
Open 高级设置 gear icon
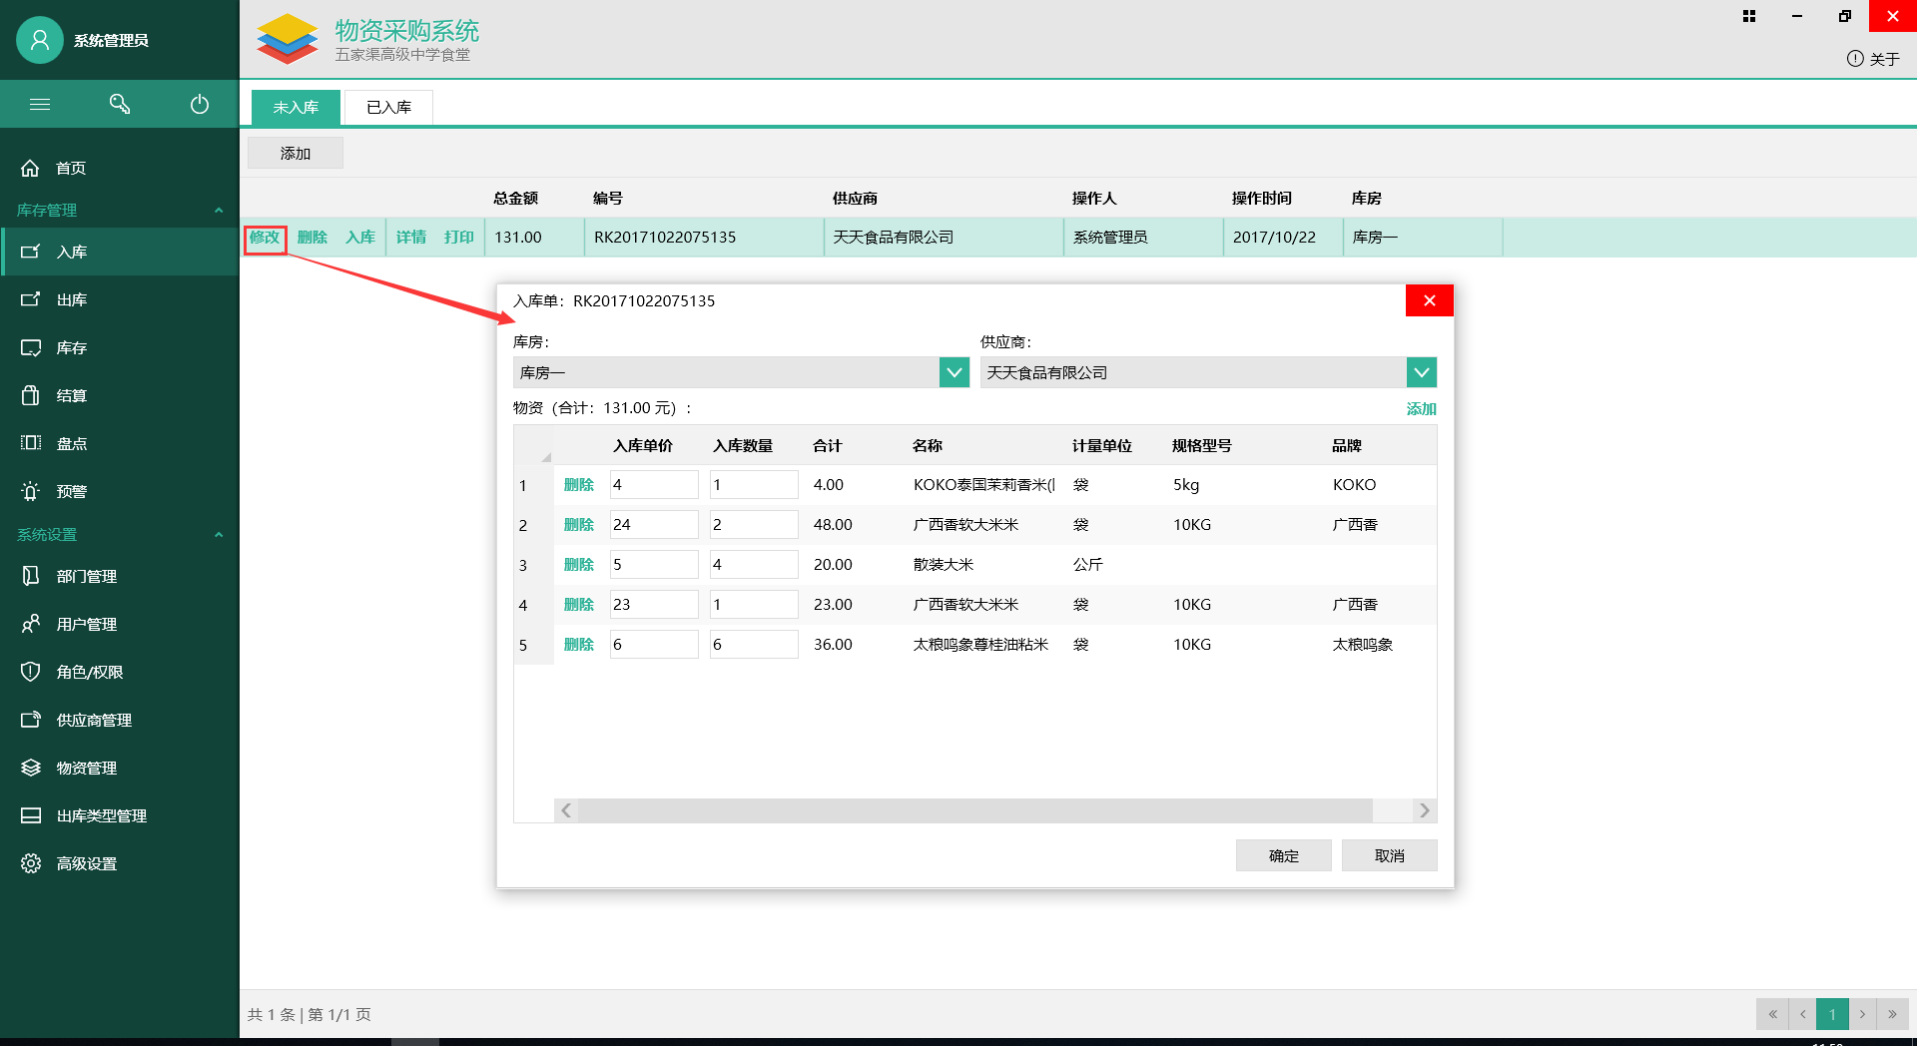(31, 863)
